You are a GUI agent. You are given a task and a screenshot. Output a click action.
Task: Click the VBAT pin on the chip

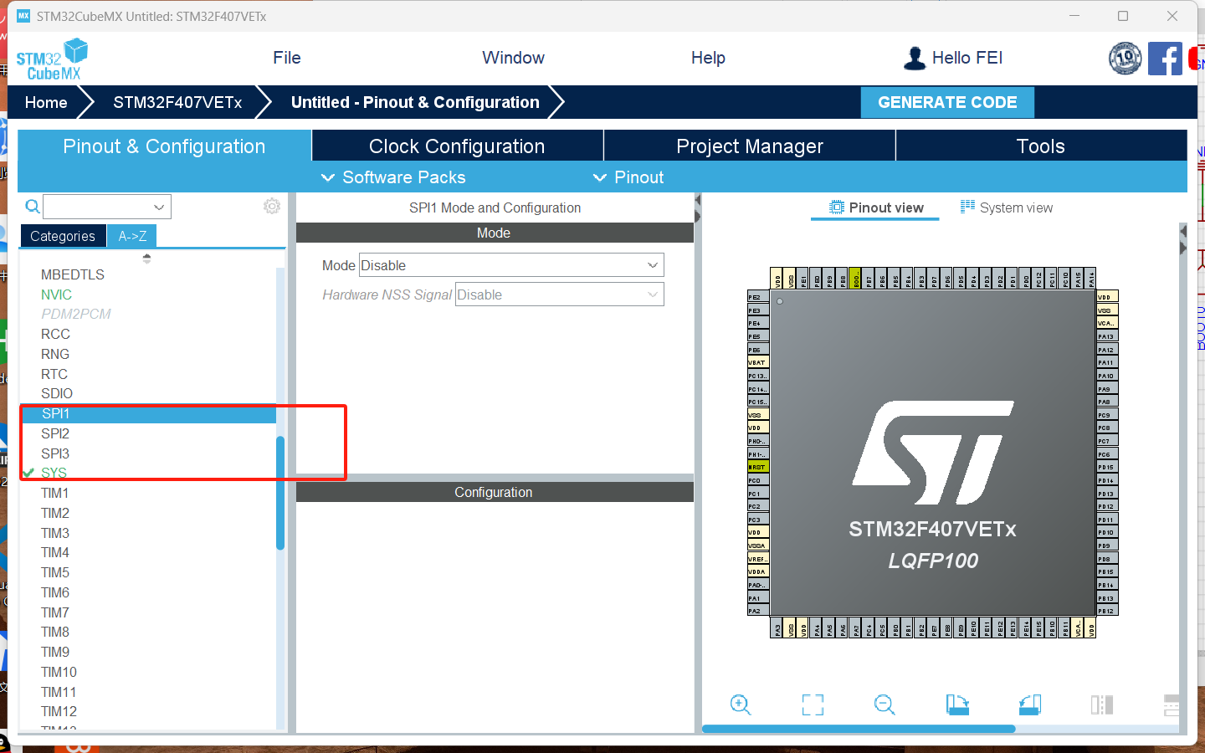[758, 362]
